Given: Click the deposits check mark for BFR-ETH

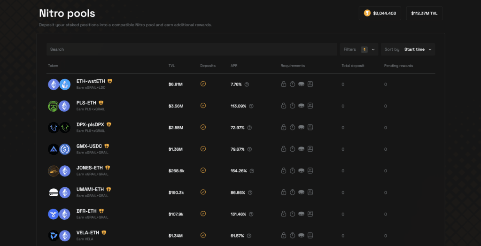Looking at the screenshot, I should (x=203, y=214).
